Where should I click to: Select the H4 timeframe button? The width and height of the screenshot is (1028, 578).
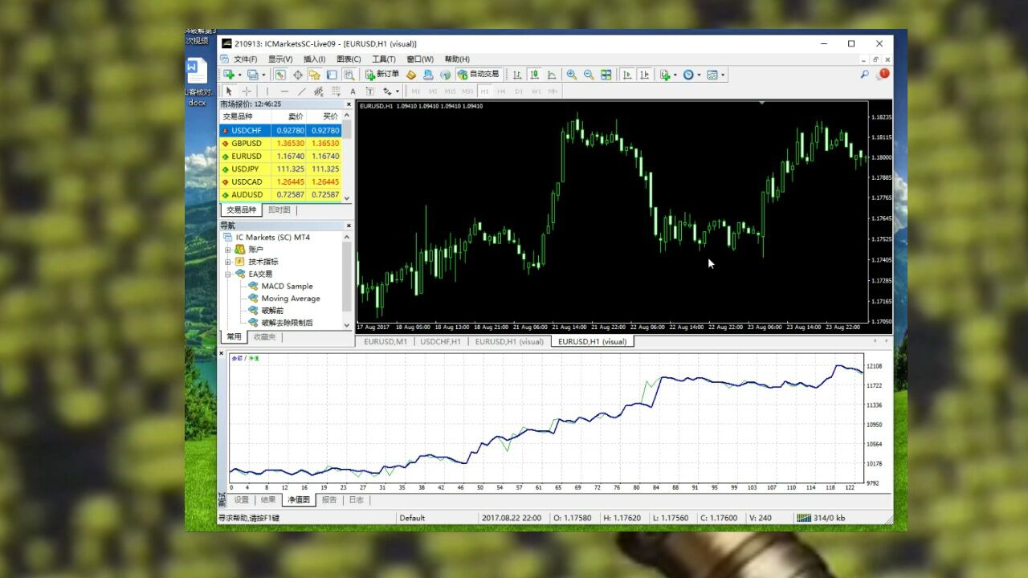click(501, 92)
